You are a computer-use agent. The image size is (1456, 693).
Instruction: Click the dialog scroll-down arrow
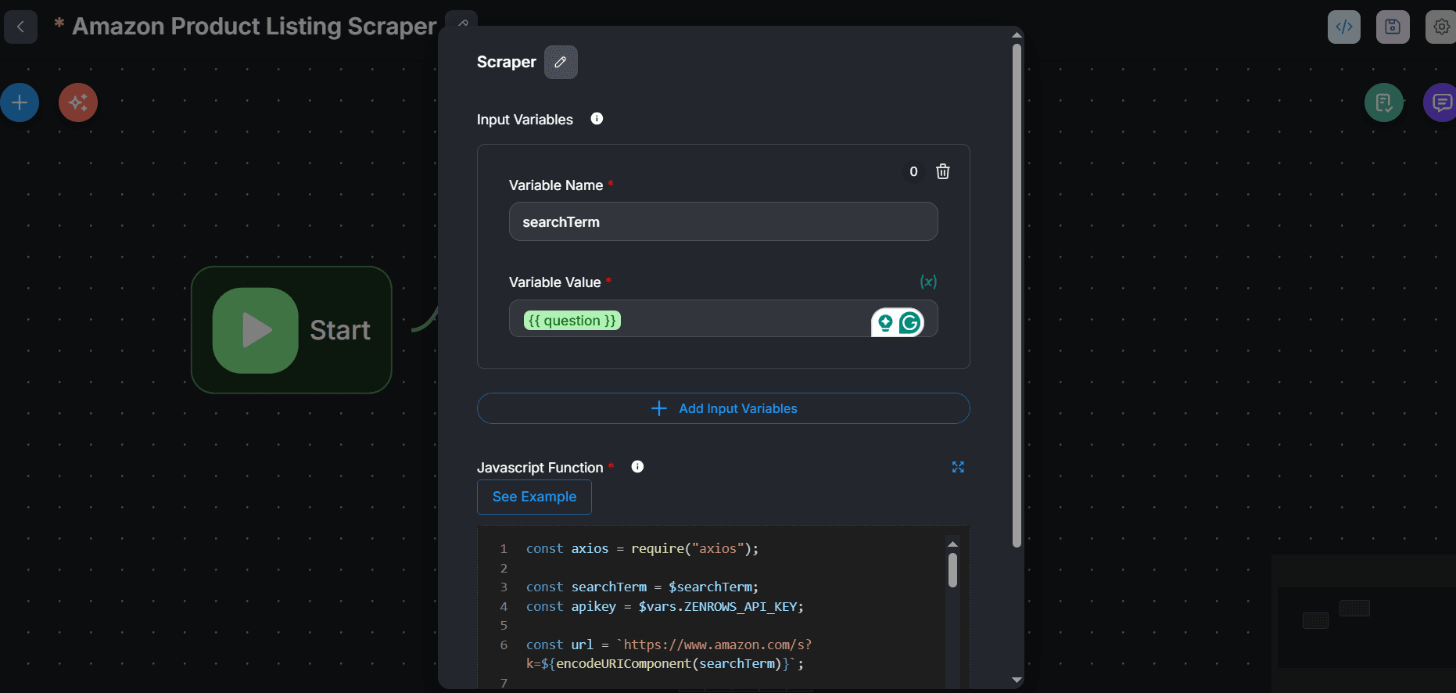(1017, 680)
